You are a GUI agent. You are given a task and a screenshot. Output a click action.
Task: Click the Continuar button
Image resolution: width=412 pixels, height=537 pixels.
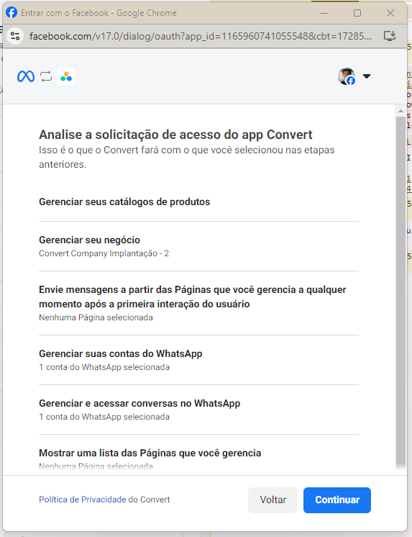pos(337,500)
